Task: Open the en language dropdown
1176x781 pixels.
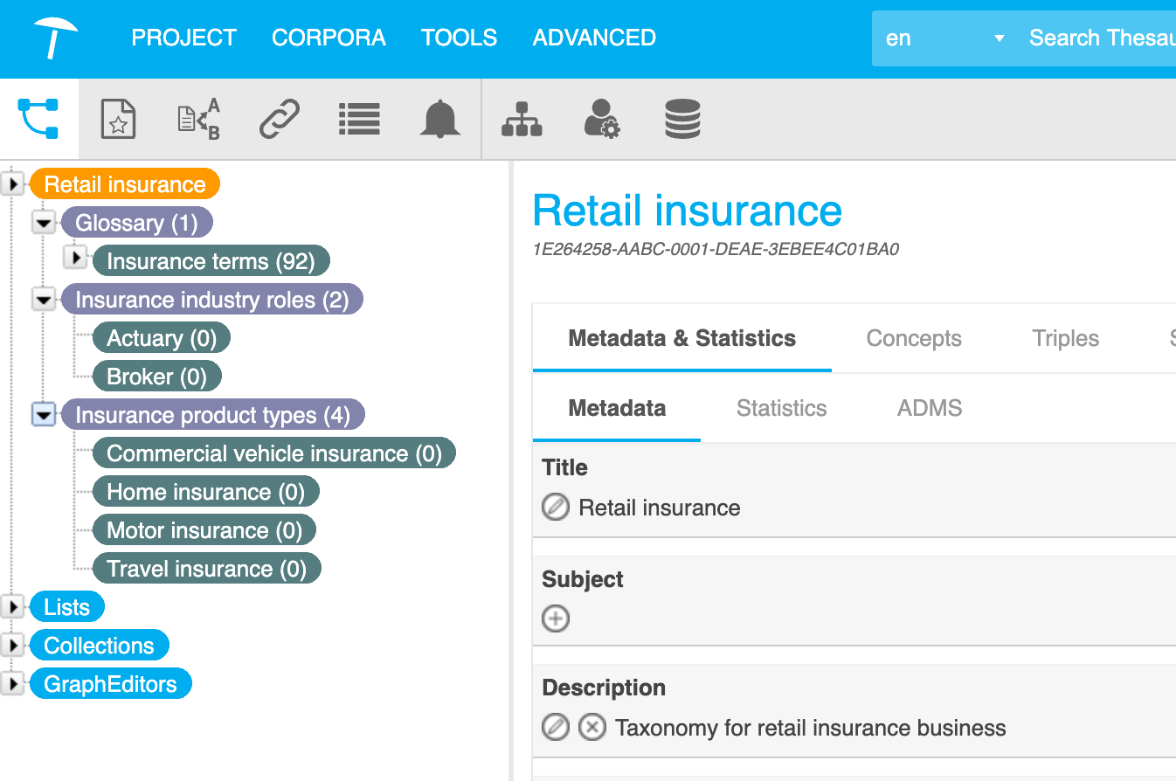Action: pyautogui.click(x=944, y=38)
